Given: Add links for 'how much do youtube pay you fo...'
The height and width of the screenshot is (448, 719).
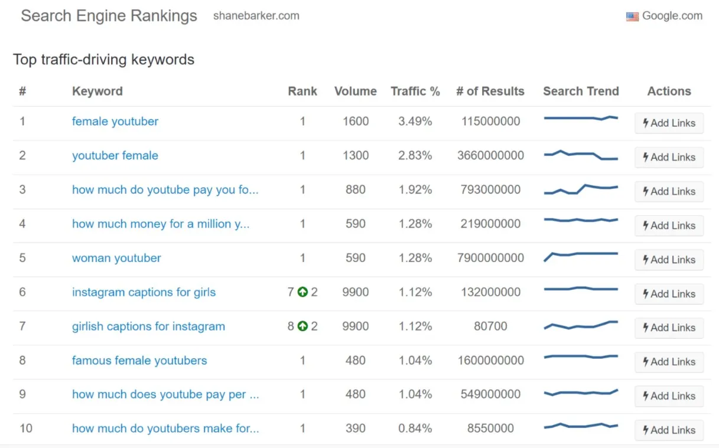Looking at the screenshot, I should click(669, 192).
